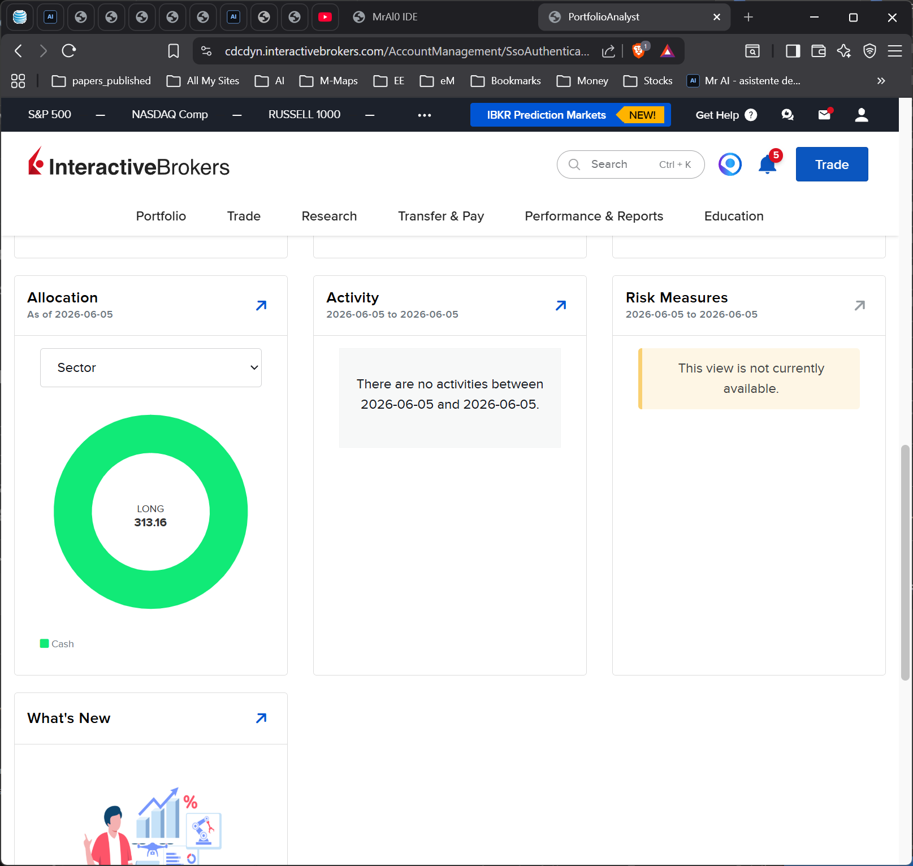Open the Education menu

pyautogui.click(x=734, y=216)
